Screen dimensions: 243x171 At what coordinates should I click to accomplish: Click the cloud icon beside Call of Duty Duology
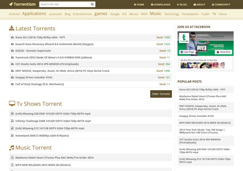(x=12, y=84)
